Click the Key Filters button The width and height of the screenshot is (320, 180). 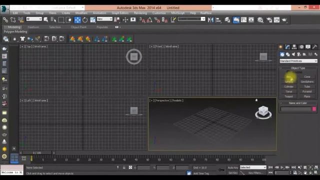255,173
